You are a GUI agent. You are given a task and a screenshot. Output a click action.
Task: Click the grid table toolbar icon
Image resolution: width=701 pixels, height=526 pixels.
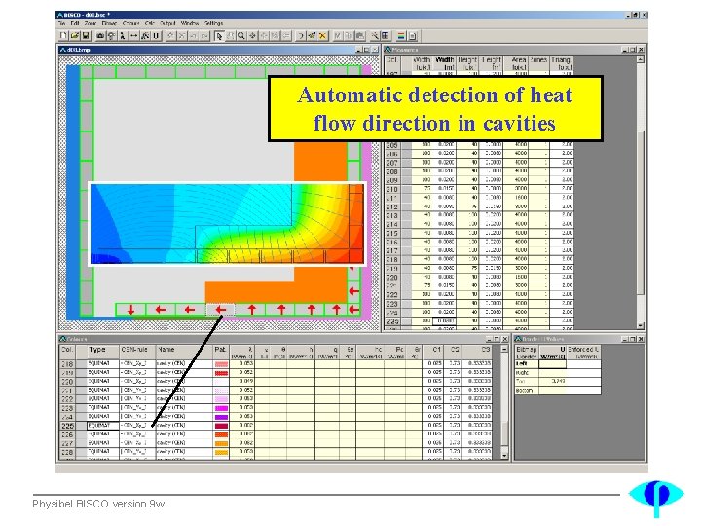(x=386, y=36)
